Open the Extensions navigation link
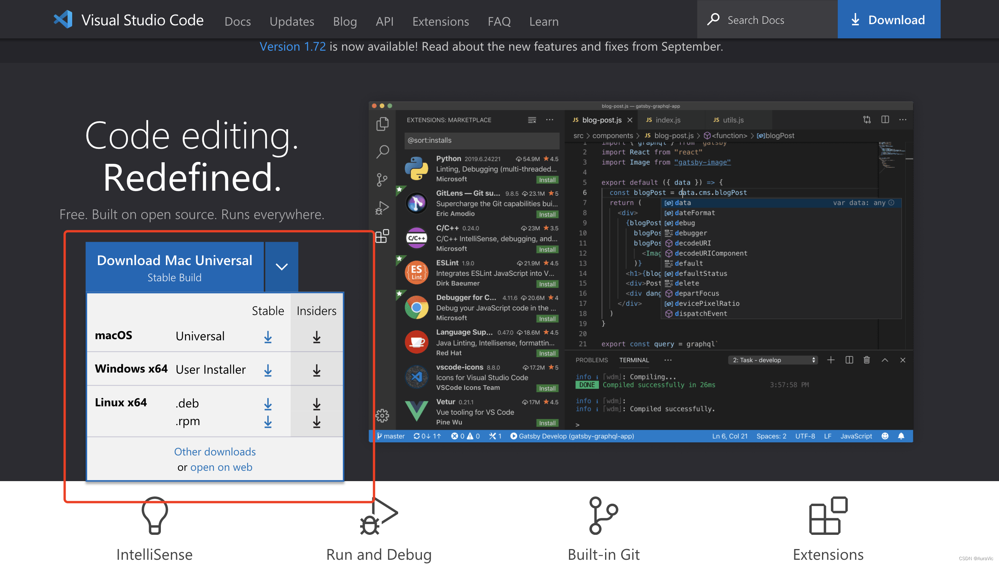 coord(440,21)
